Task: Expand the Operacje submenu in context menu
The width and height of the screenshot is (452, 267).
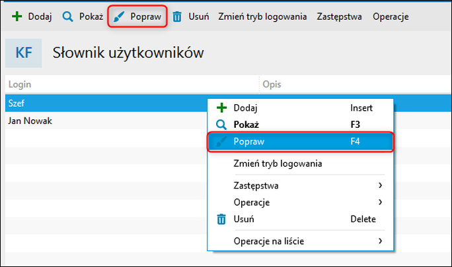Action: [381, 202]
